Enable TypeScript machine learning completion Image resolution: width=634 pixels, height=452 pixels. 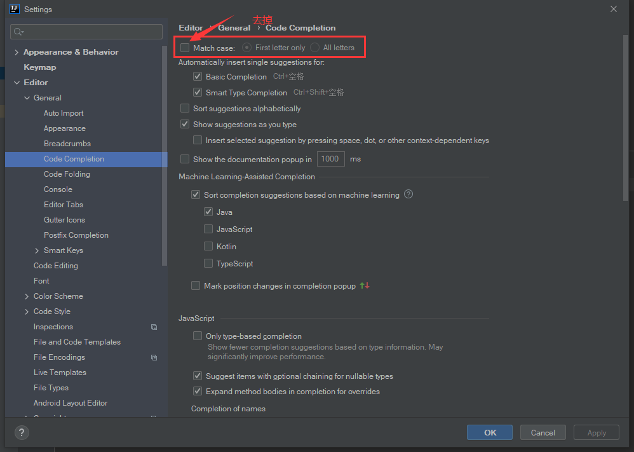coord(208,263)
